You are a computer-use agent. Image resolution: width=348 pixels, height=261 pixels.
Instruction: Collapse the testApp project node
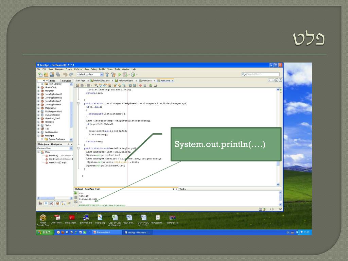39,136
